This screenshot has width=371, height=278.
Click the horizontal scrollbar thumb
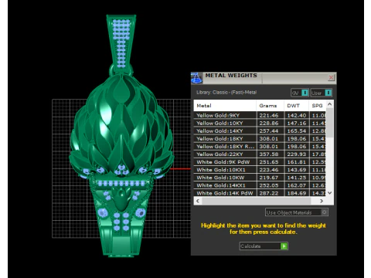pyautogui.click(x=257, y=201)
